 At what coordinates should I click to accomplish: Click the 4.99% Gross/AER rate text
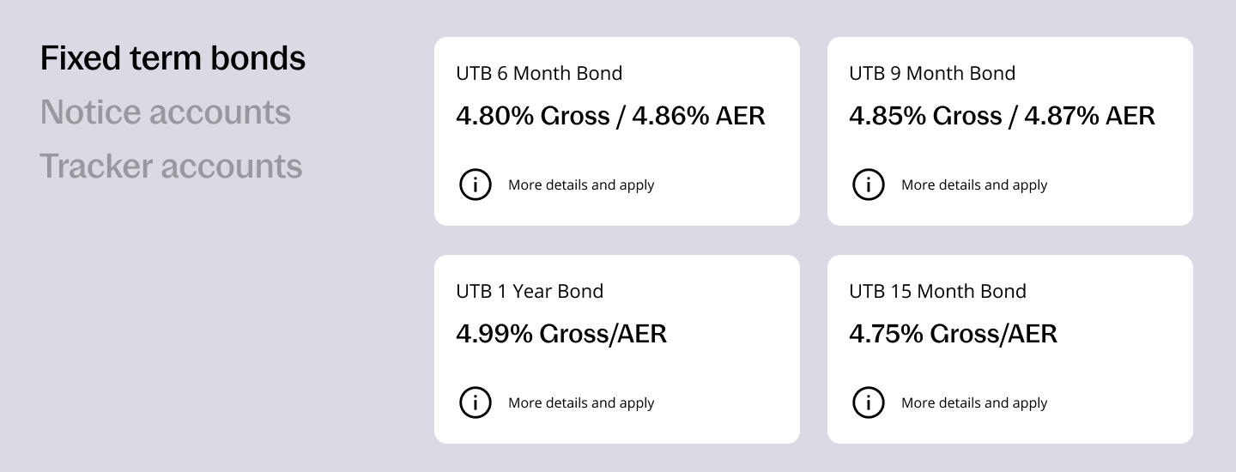[x=561, y=334]
